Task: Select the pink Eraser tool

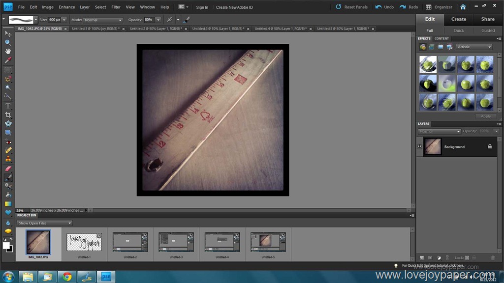Action: point(8,169)
